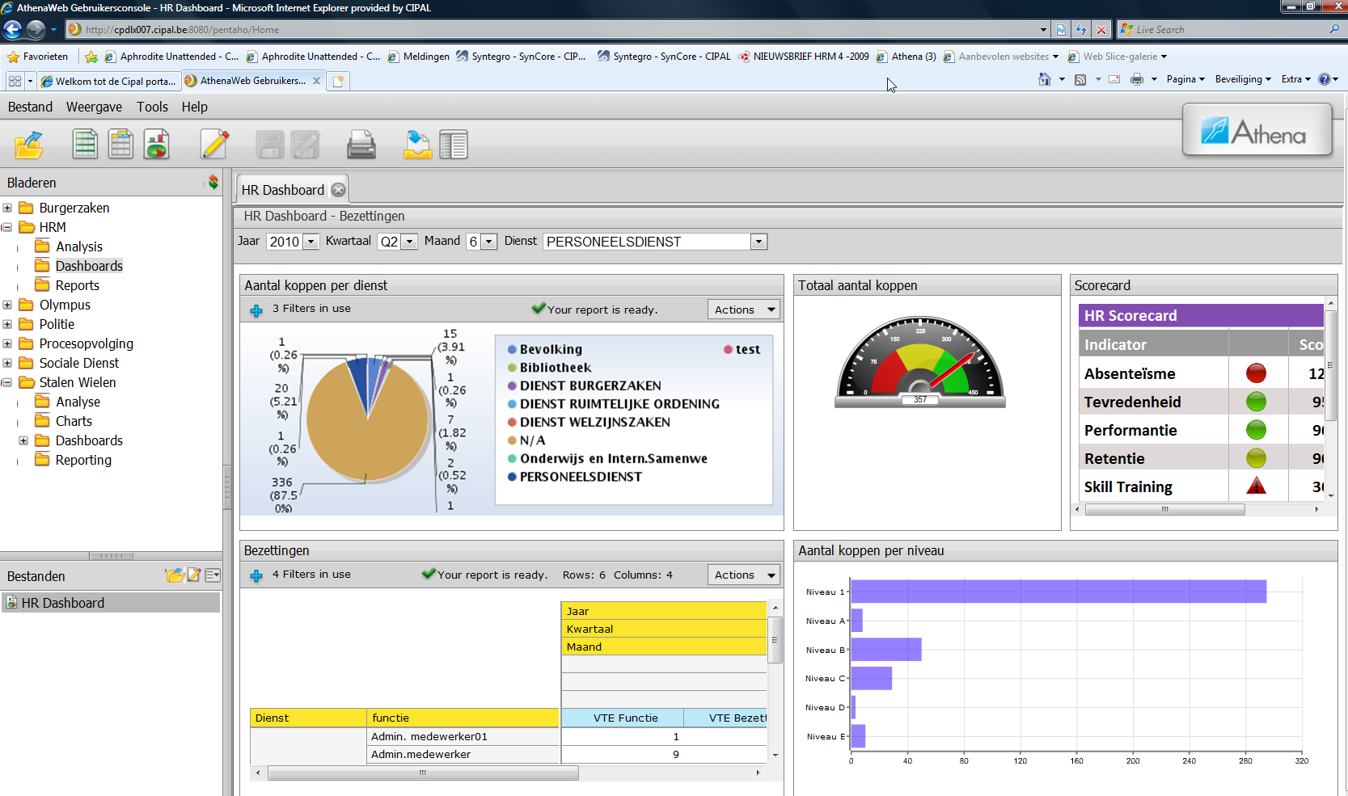1348x796 pixels.
Task: Click Niveau 1 bar in chart
Action: 1059,592
